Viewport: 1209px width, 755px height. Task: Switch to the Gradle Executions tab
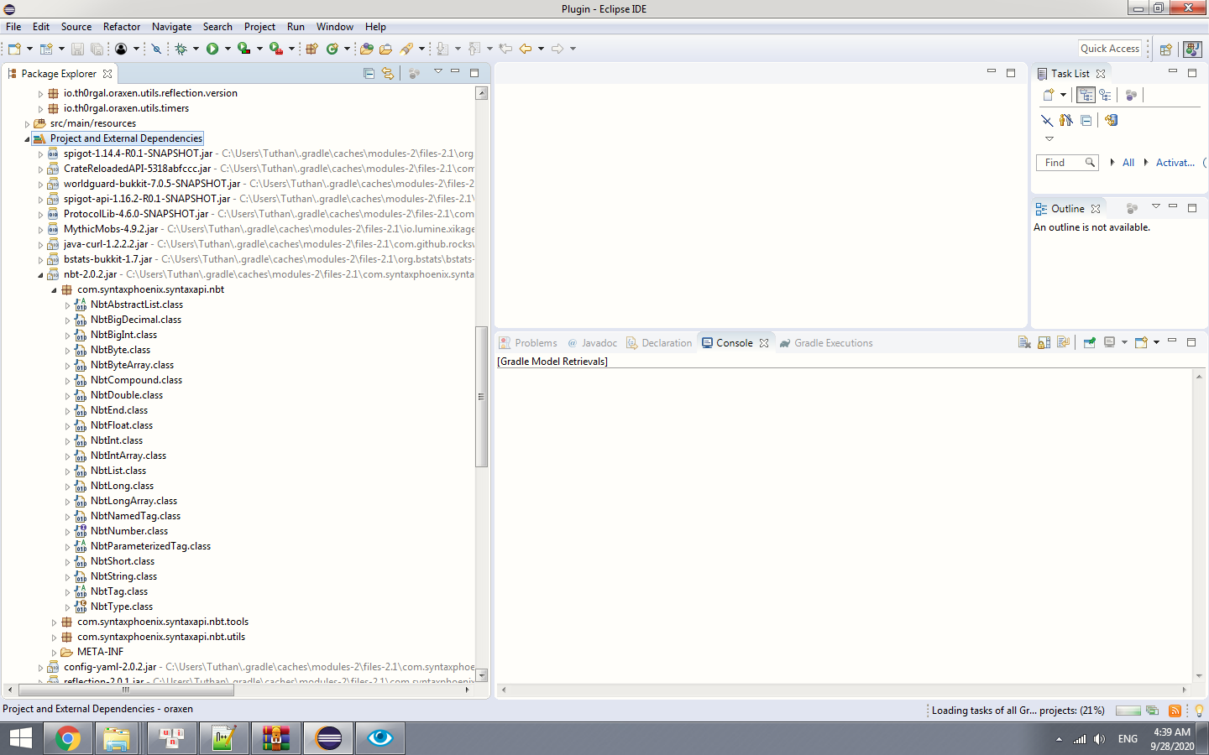[833, 343]
